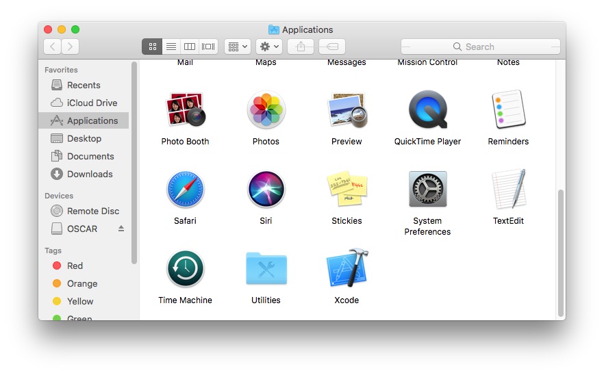This screenshot has height=375, width=604.
Task: Click into the Search field
Action: coord(481,47)
